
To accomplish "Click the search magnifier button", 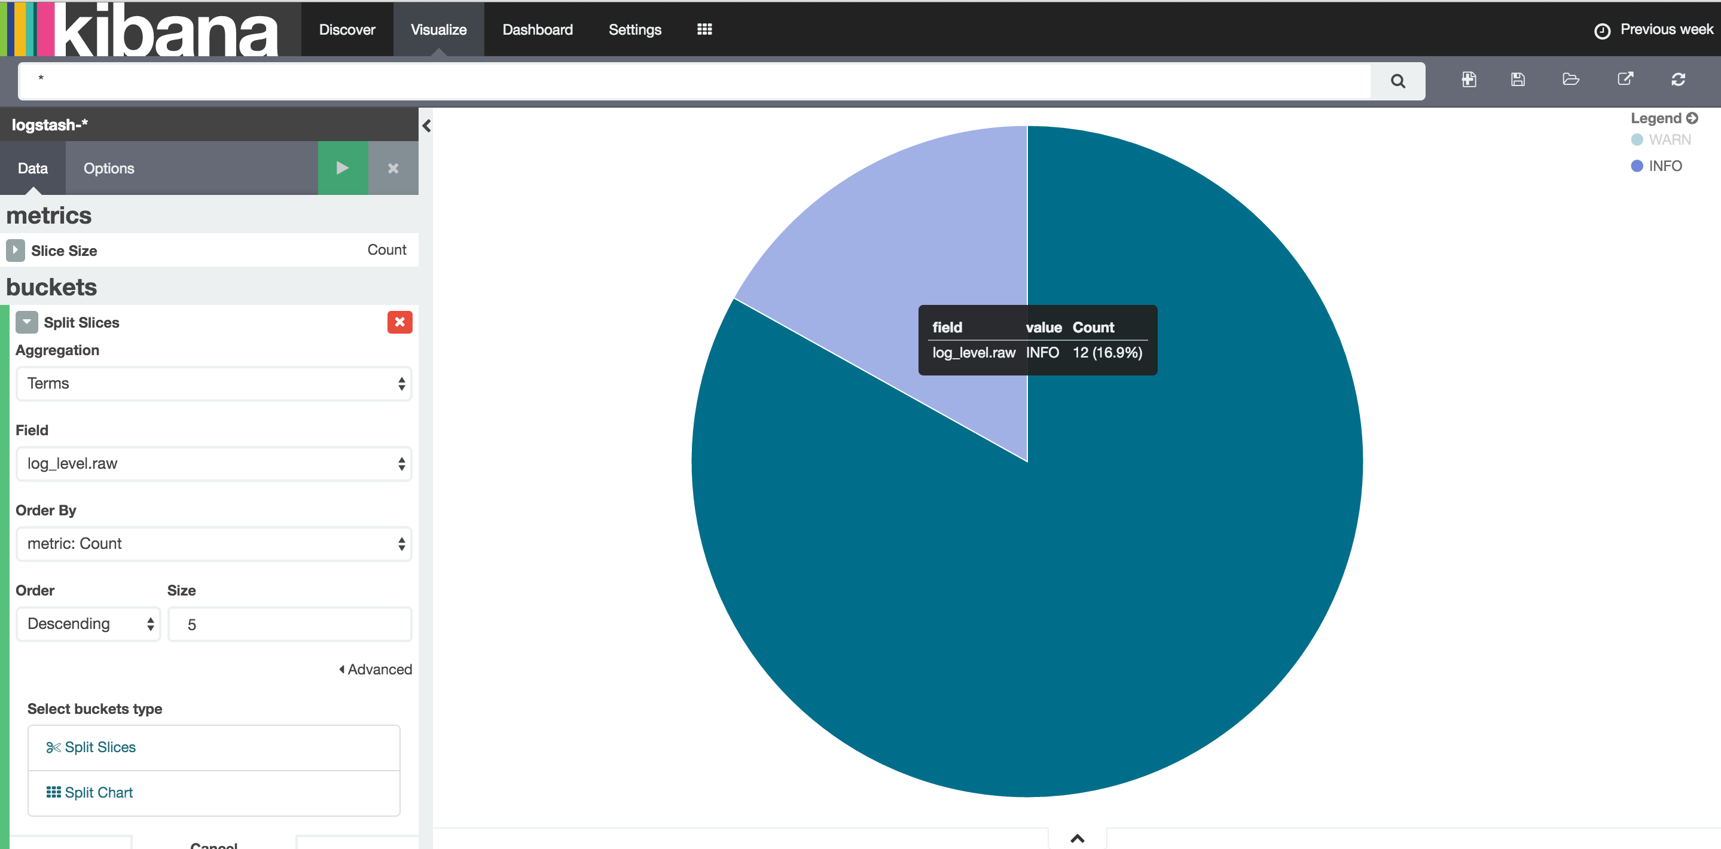I will coord(1397,81).
